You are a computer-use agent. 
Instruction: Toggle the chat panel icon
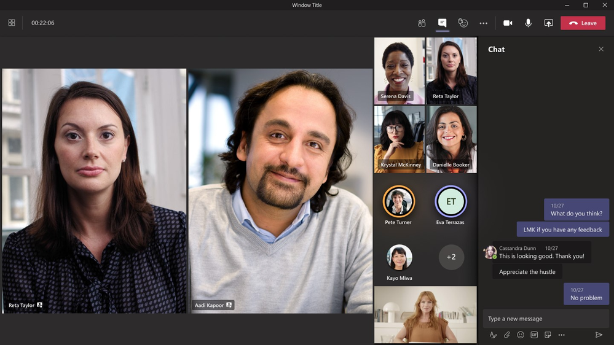tap(442, 23)
